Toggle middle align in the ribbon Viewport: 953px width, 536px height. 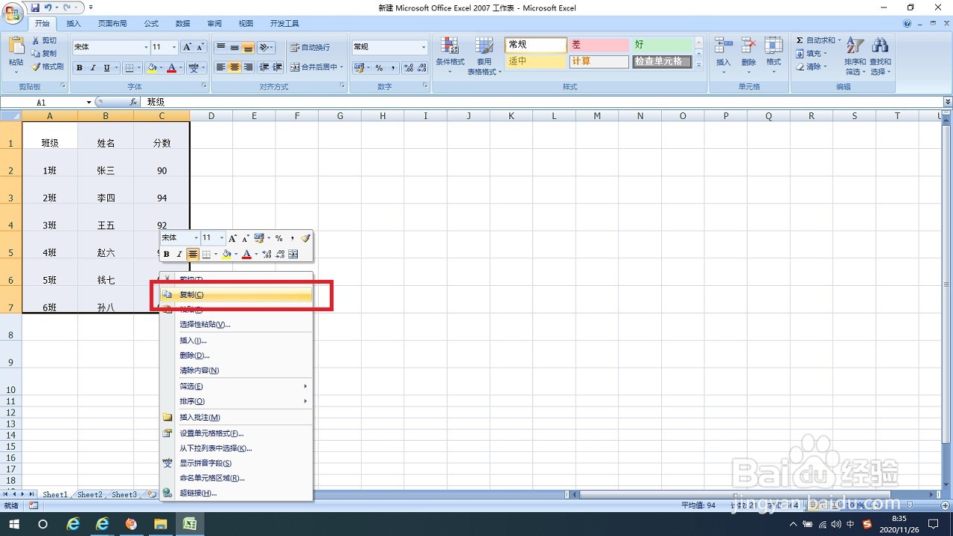235,47
